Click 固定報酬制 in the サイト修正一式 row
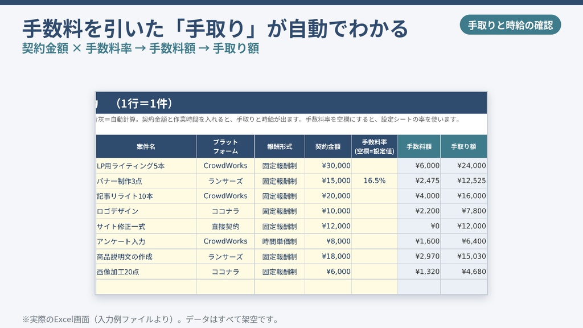This screenshot has width=583, height=328. coord(280,227)
